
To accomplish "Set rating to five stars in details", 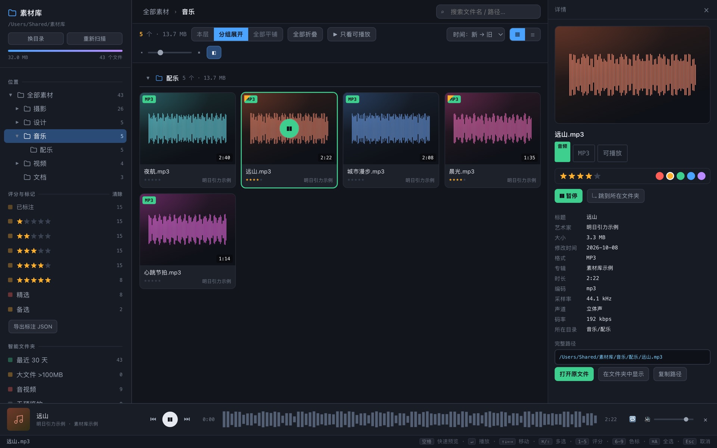I will (597, 176).
